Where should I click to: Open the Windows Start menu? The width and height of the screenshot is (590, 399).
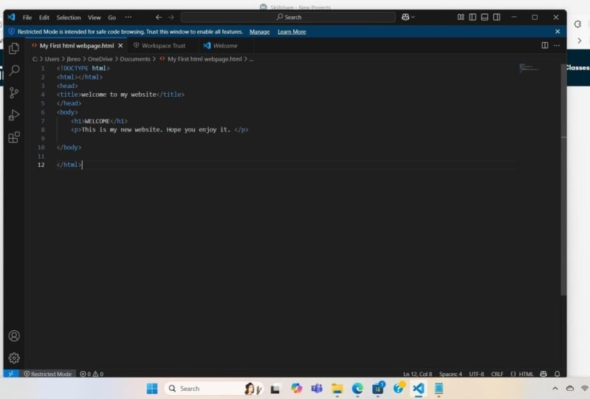[152, 389]
